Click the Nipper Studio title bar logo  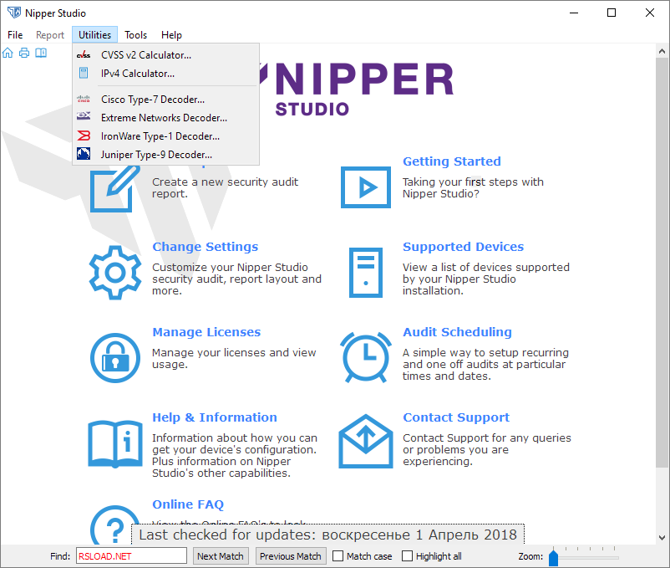[x=14, y=13]
